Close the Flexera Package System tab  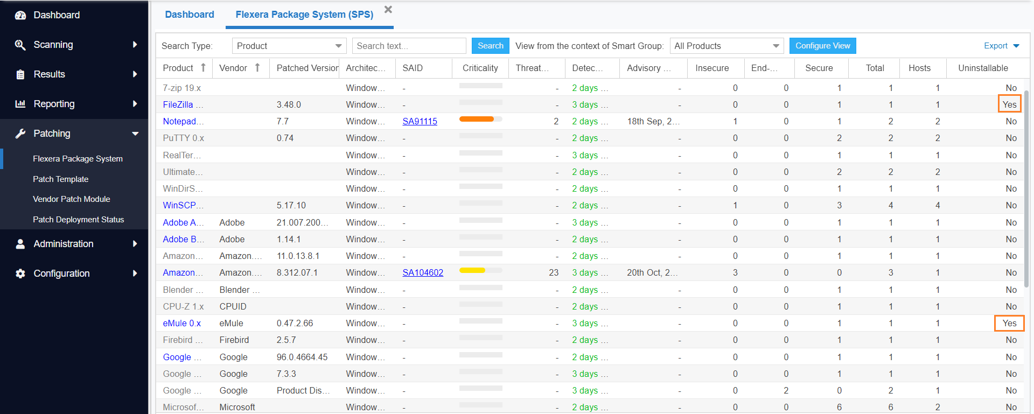coord(388,10)
